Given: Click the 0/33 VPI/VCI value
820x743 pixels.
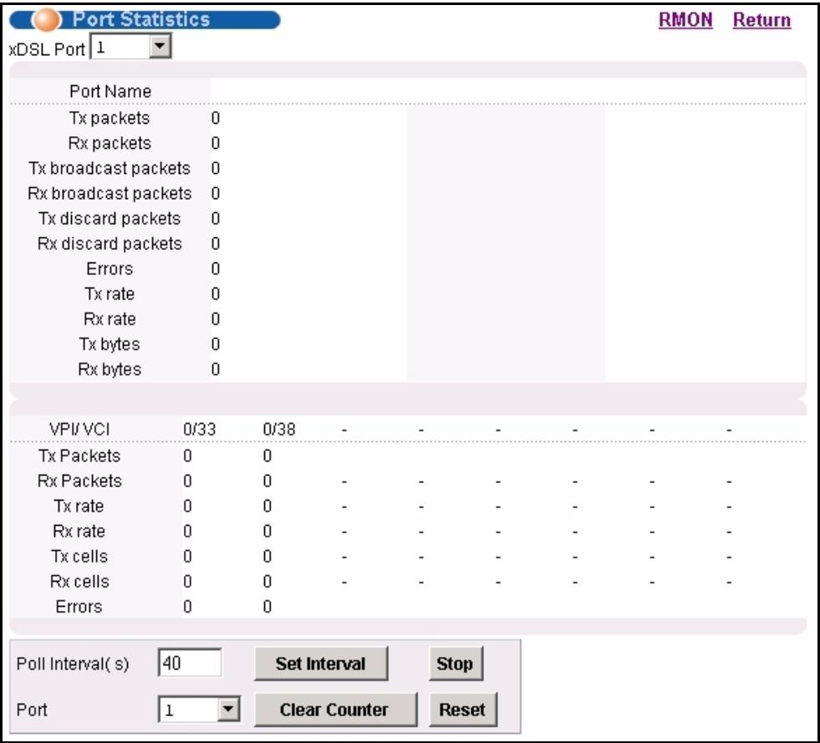Looking at the screenshot, I should [x=199, y=430].
